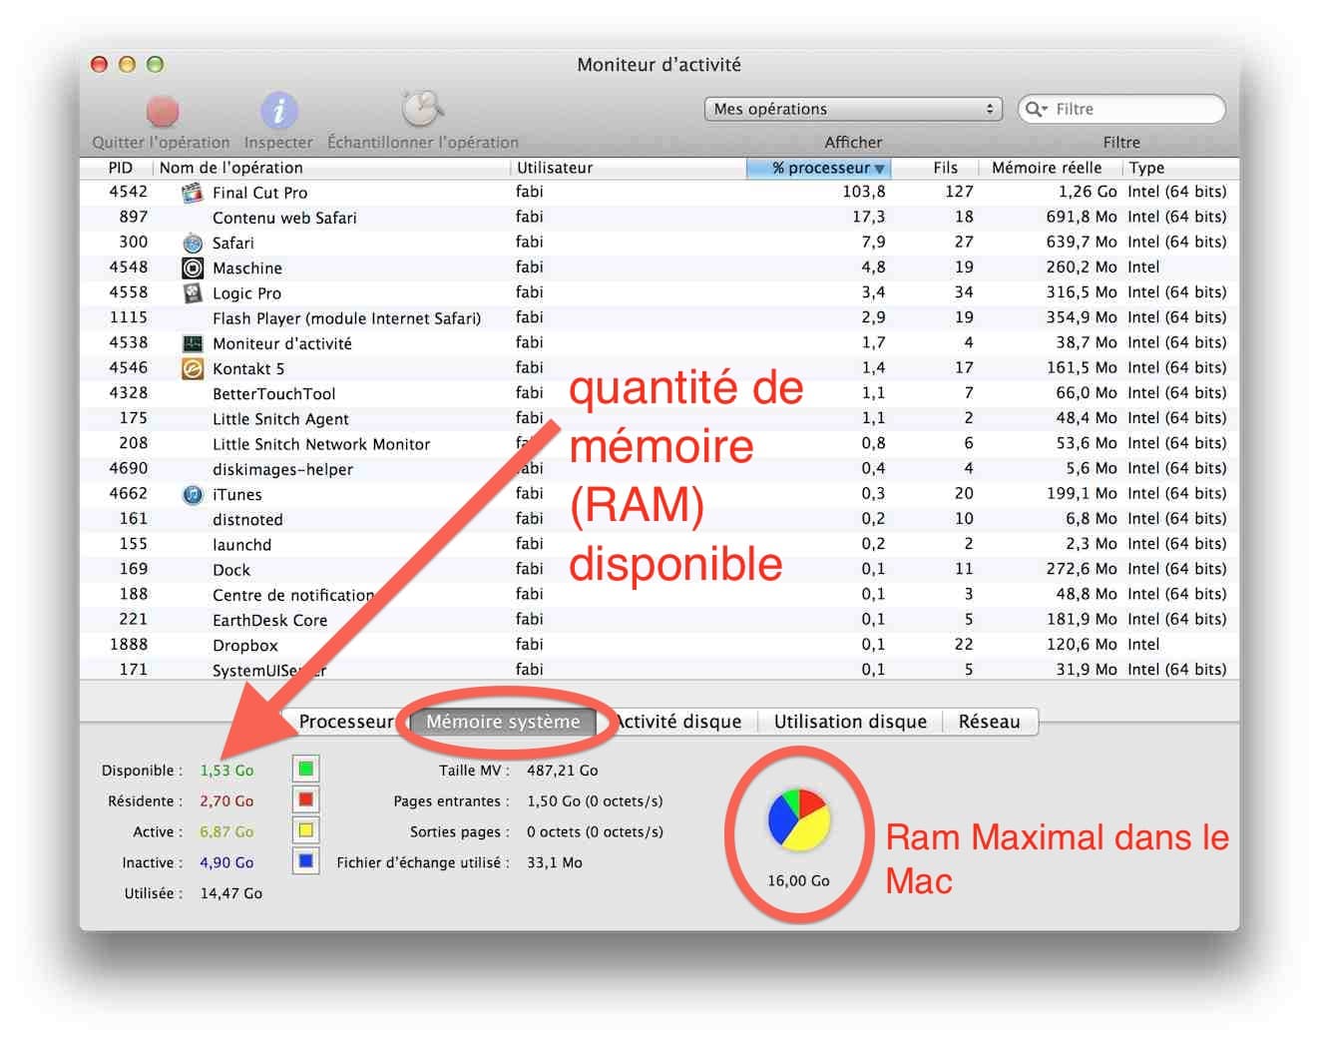This screenshot has width=1319, height=1041.
Task: Switch to the Utilisation disque tab
Action: (x=850, y=722)
